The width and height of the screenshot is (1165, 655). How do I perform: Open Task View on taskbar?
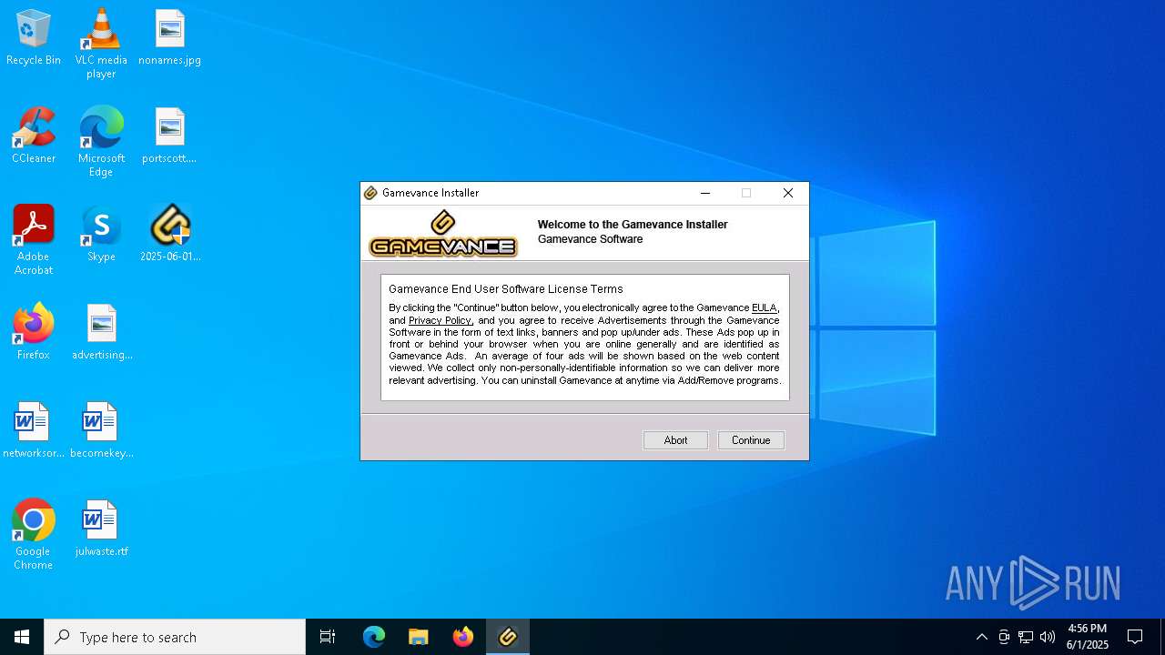click(328, 637)
